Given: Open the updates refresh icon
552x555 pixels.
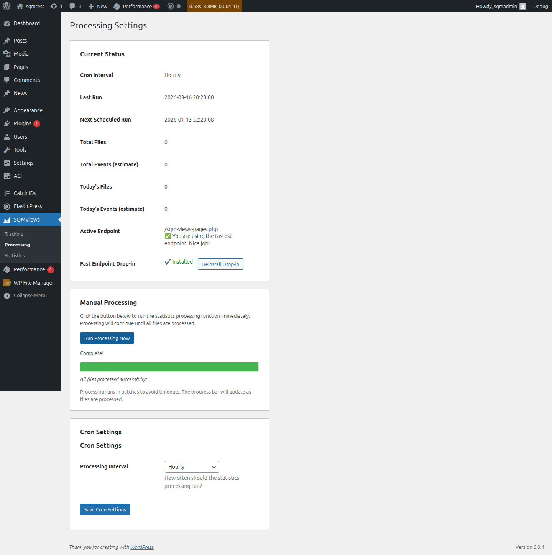Looking at the screenshot, I should 54,6.
